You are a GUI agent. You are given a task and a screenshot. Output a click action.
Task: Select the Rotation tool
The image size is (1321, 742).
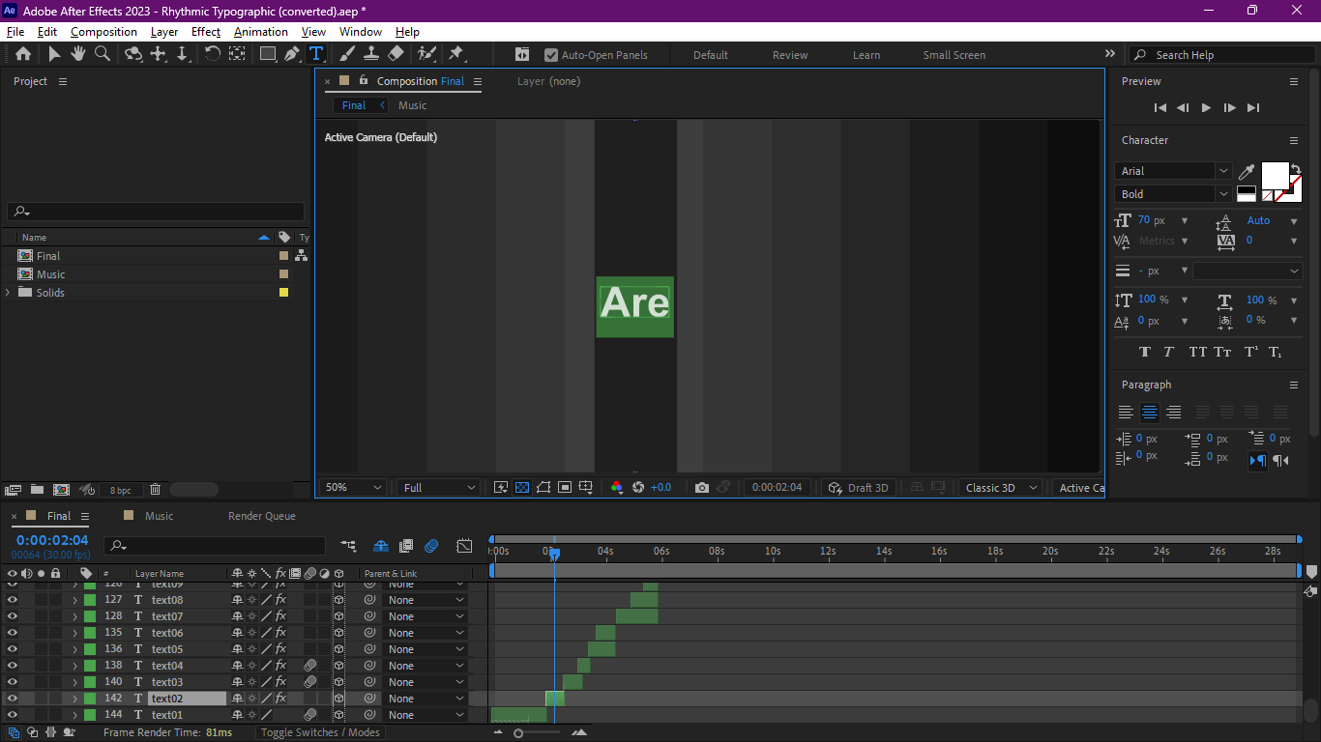213,54
